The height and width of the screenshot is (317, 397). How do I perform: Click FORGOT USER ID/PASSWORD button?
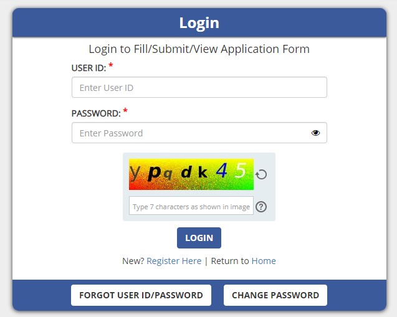(x=141, y=295)
